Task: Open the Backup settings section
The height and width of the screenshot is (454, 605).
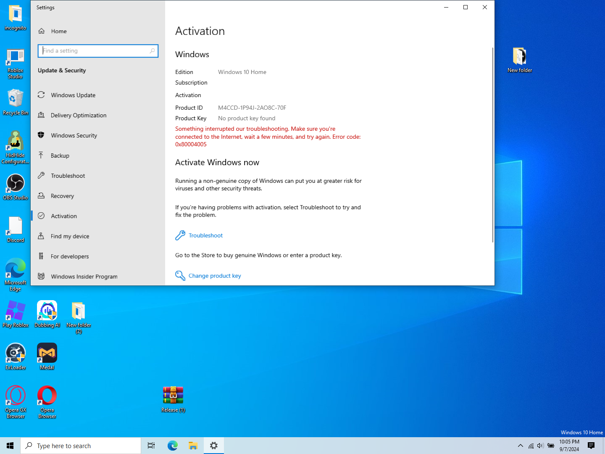Action: [x=60, y=156]
